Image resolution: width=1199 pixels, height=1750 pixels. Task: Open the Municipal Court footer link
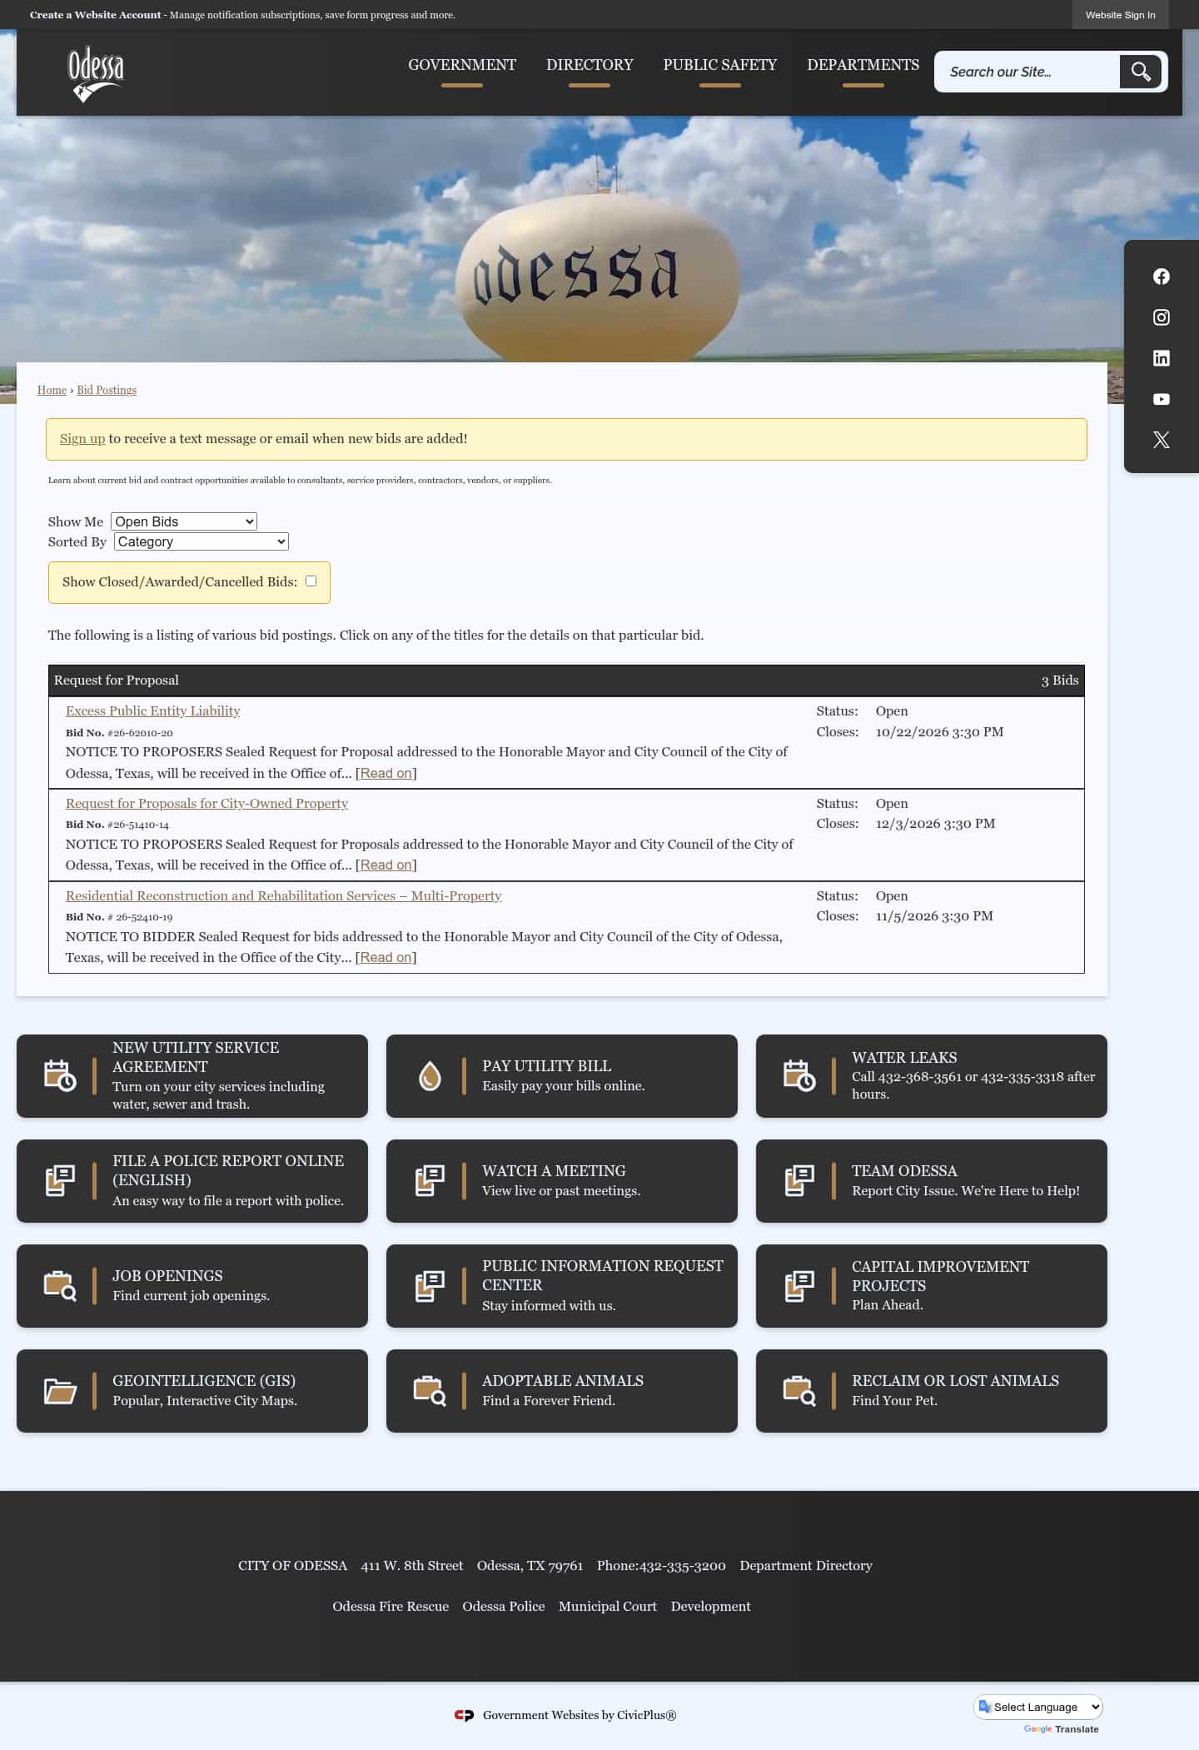point(608,1606)
